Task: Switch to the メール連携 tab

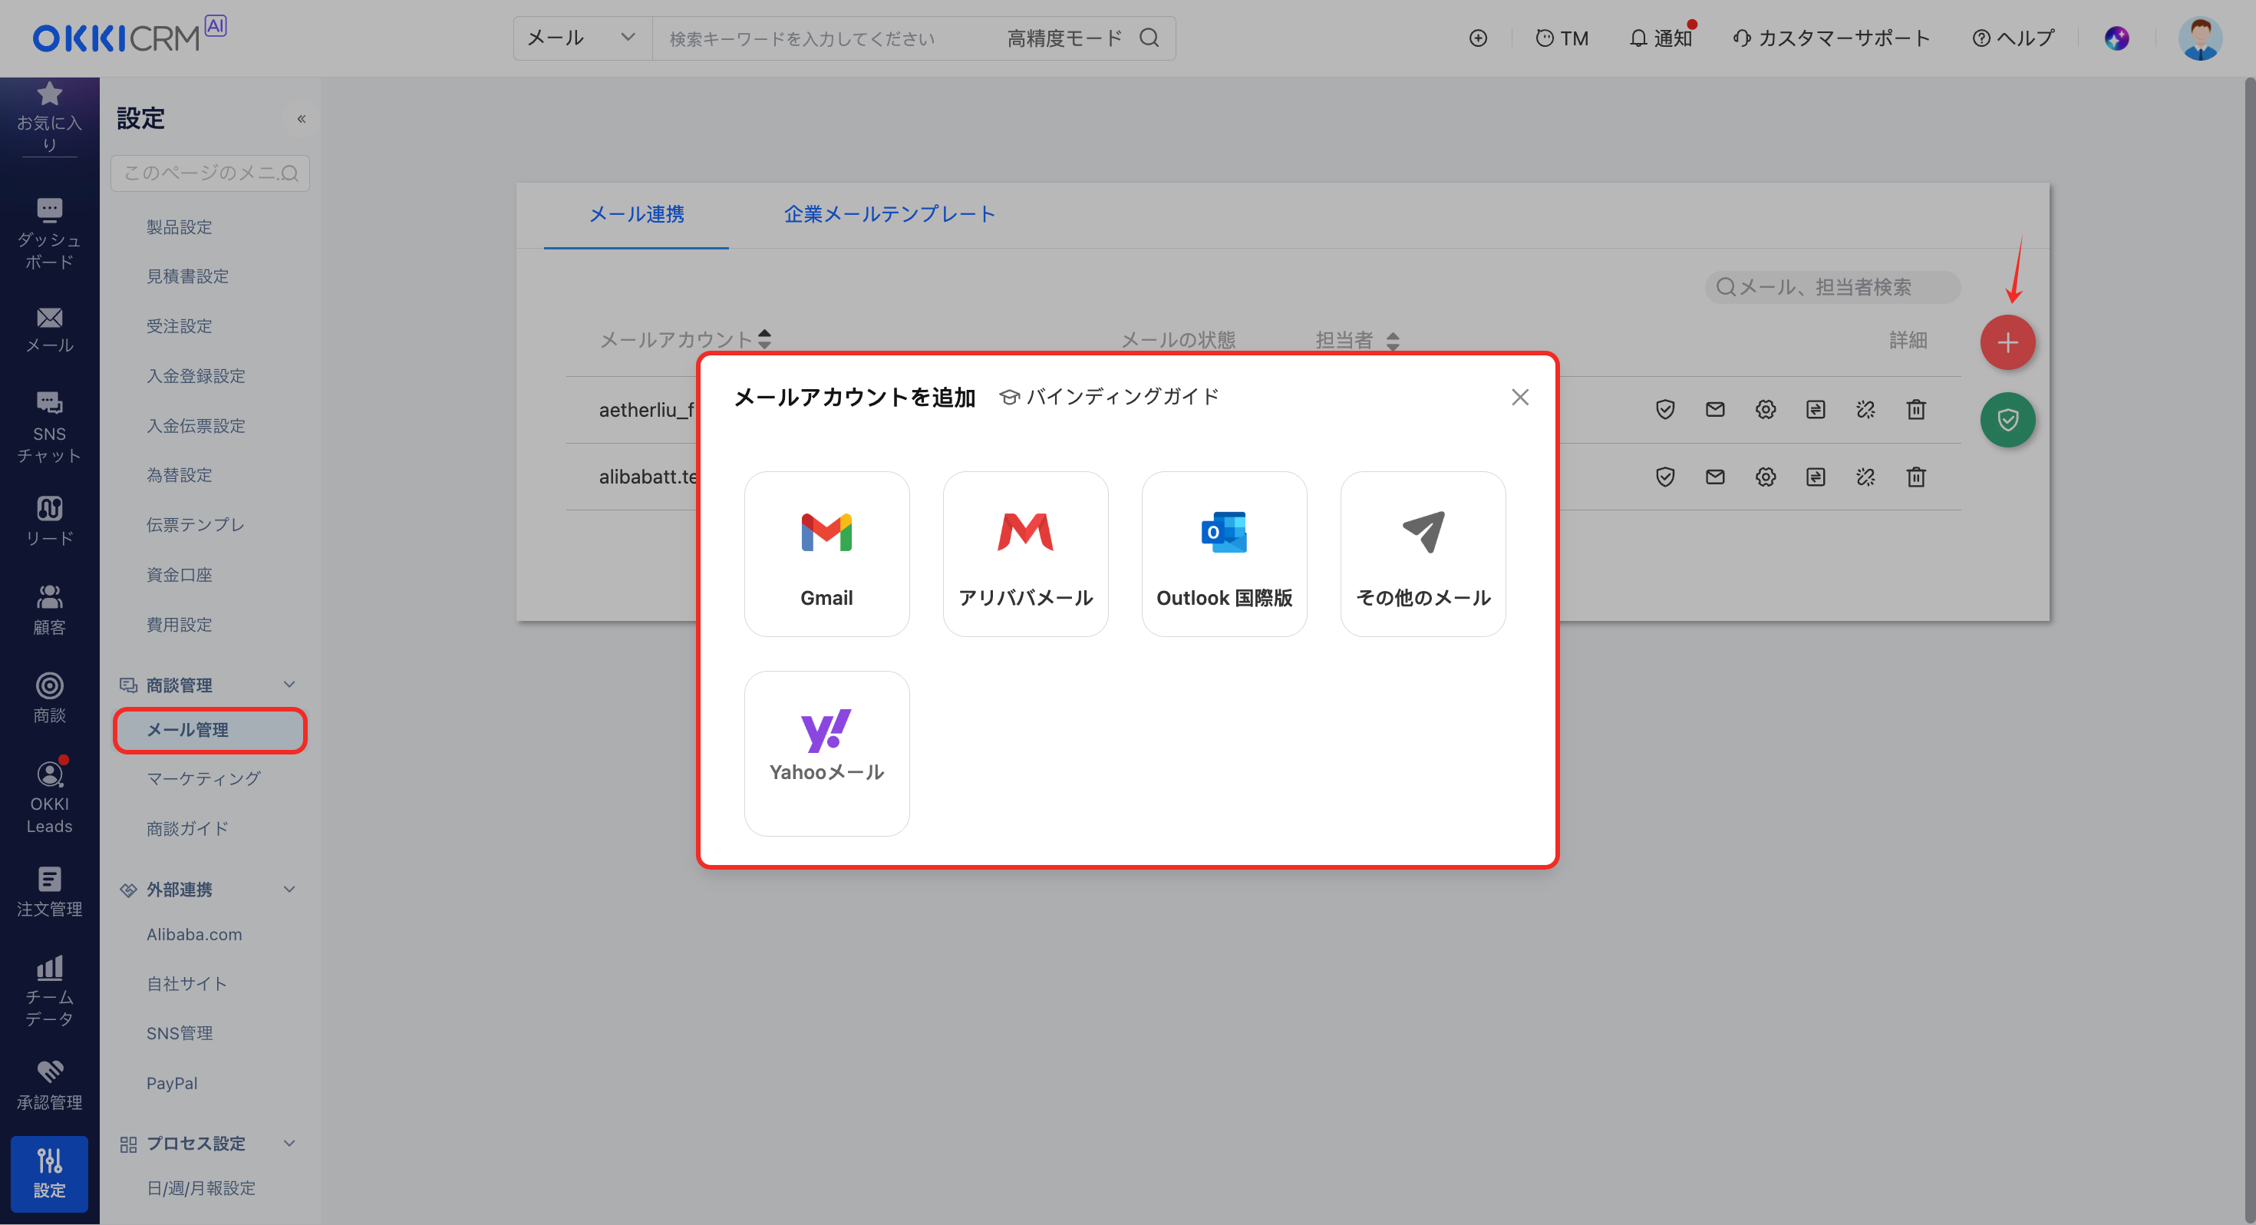Action: click(636, 214)
